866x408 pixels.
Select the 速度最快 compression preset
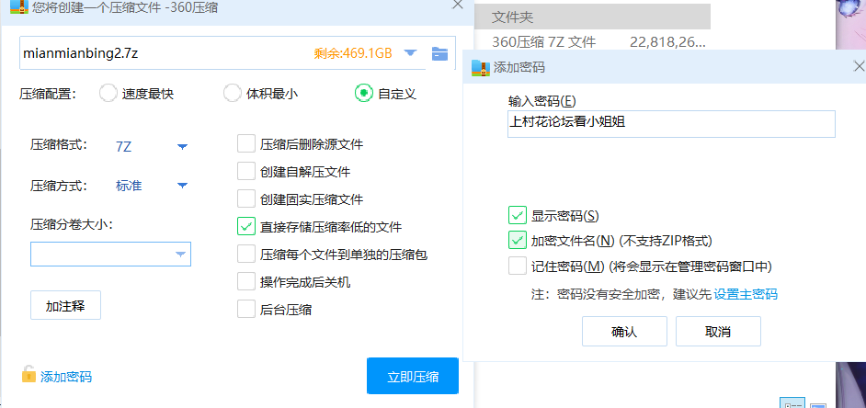pos(108,94)
